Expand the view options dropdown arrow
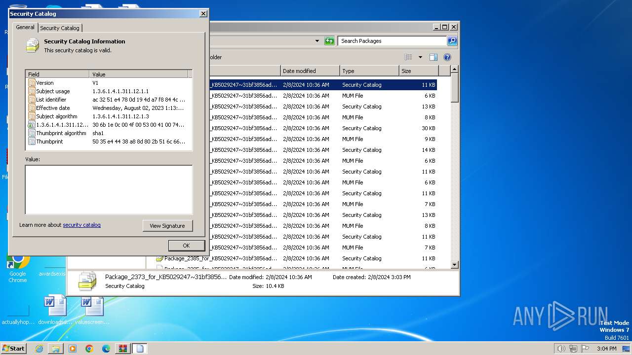Image resolution: width=632 pixels, height=355 pixels. tap(420, 57)
